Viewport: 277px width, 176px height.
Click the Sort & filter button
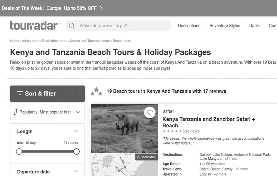click(x=47, y=94)
